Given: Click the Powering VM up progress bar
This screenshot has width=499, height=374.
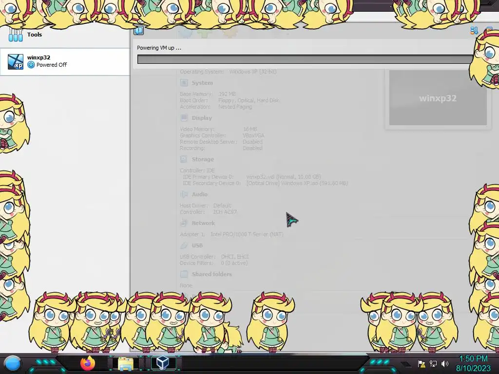Looking at the screenshot, I should tap(305, 59).
